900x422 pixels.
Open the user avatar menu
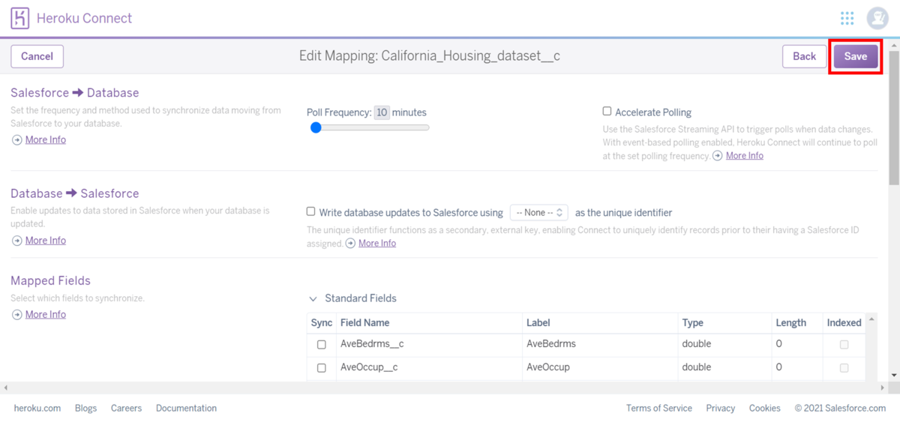pos(877,18)
